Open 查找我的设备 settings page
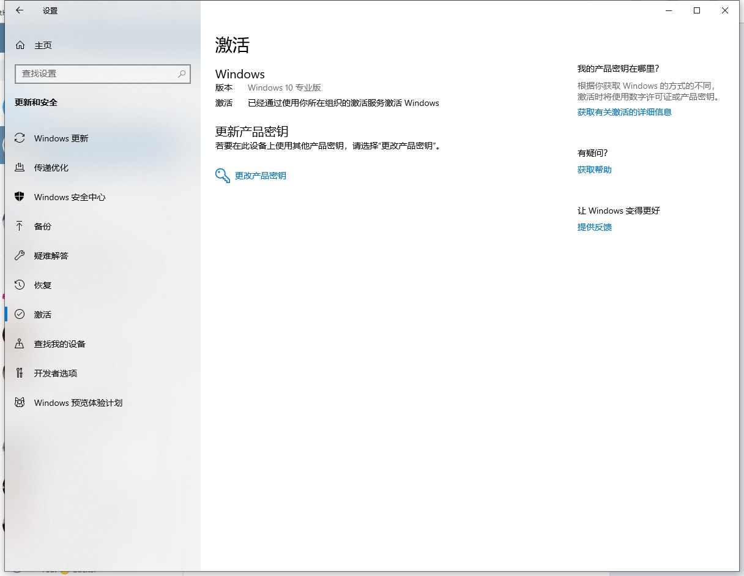Screen dimensions: 744x576 coord(60,344)
